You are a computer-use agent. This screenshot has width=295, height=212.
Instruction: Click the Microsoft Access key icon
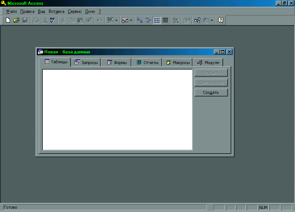pyautogui.click(x=4, y=3)
